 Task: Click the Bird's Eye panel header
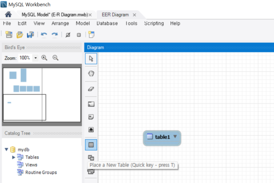tap(42, 47)
